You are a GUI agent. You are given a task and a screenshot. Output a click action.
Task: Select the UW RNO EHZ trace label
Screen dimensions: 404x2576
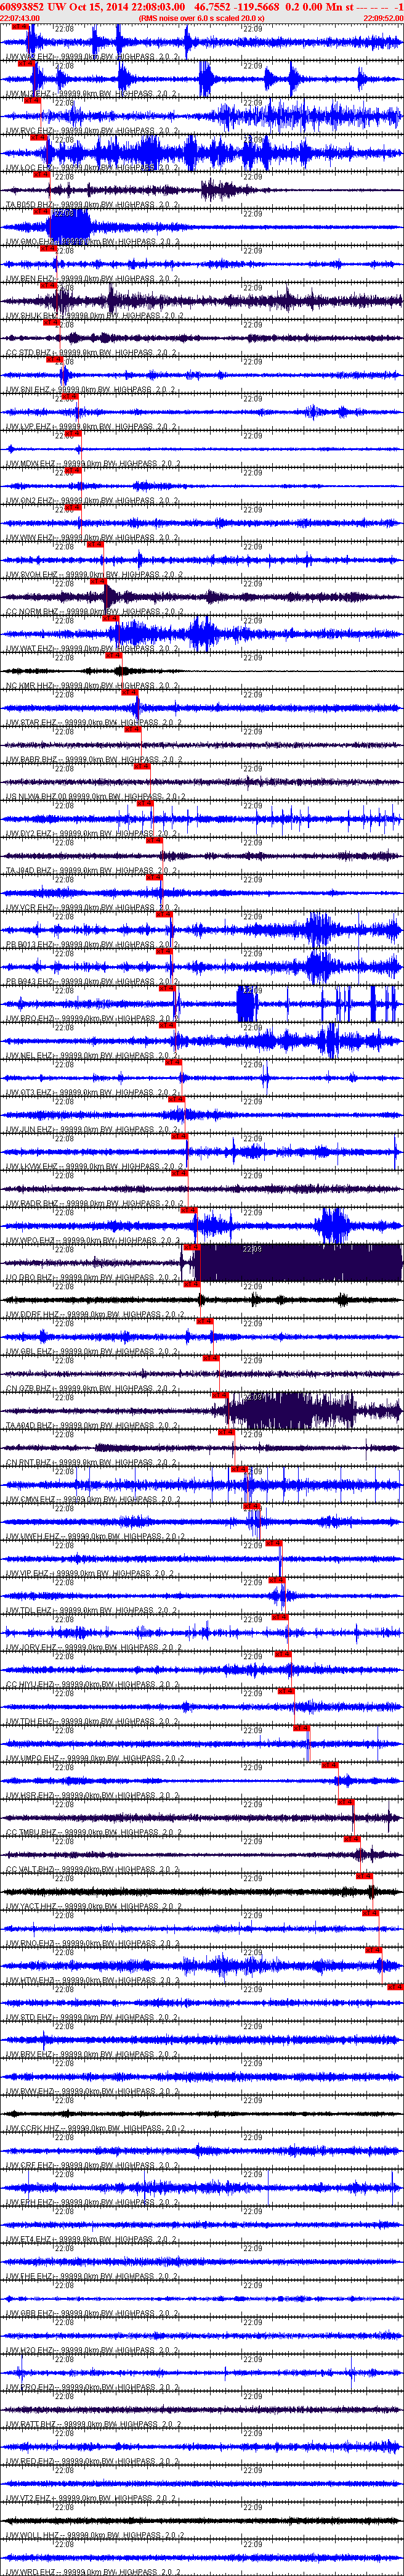point(93,1943)
